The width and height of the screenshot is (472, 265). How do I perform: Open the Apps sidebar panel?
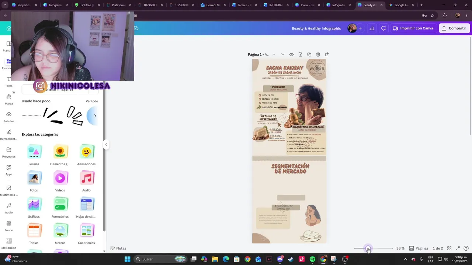tap(9, 170)
